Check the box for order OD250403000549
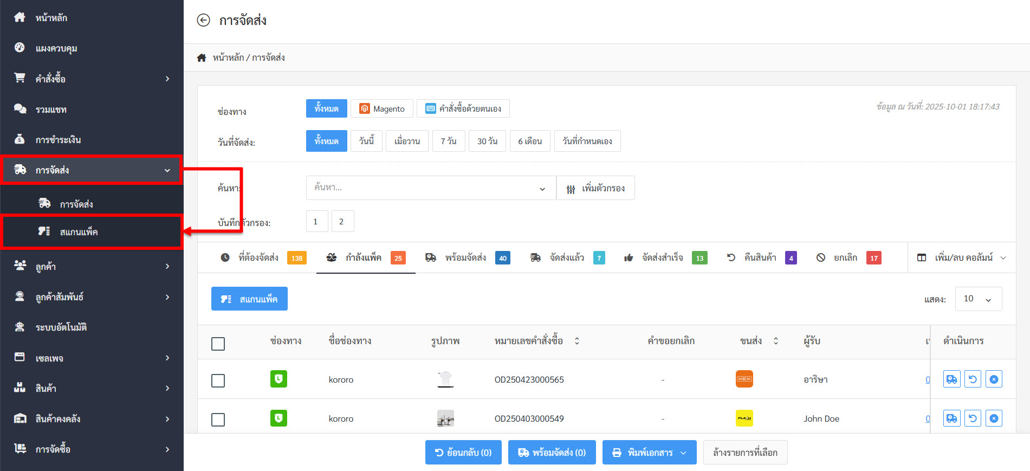The height and width of the screenshot is (471, 1030). point(218,420)
